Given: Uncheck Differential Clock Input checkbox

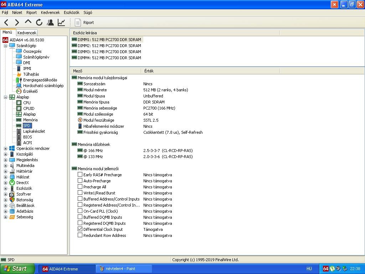Looking at the screenshot, I should pyautogui.click(x=80, y=229).
